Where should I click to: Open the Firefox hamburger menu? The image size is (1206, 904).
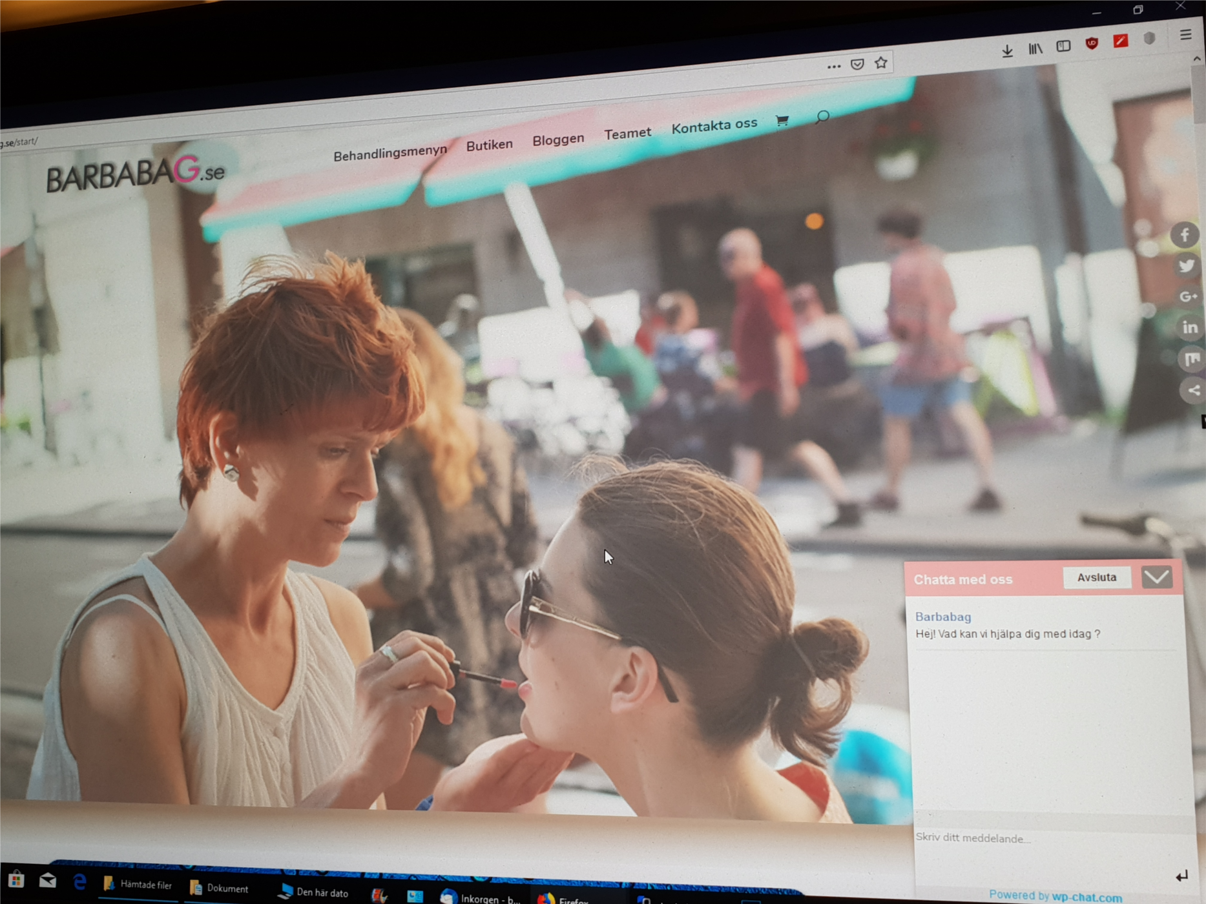pos(1185,35)
